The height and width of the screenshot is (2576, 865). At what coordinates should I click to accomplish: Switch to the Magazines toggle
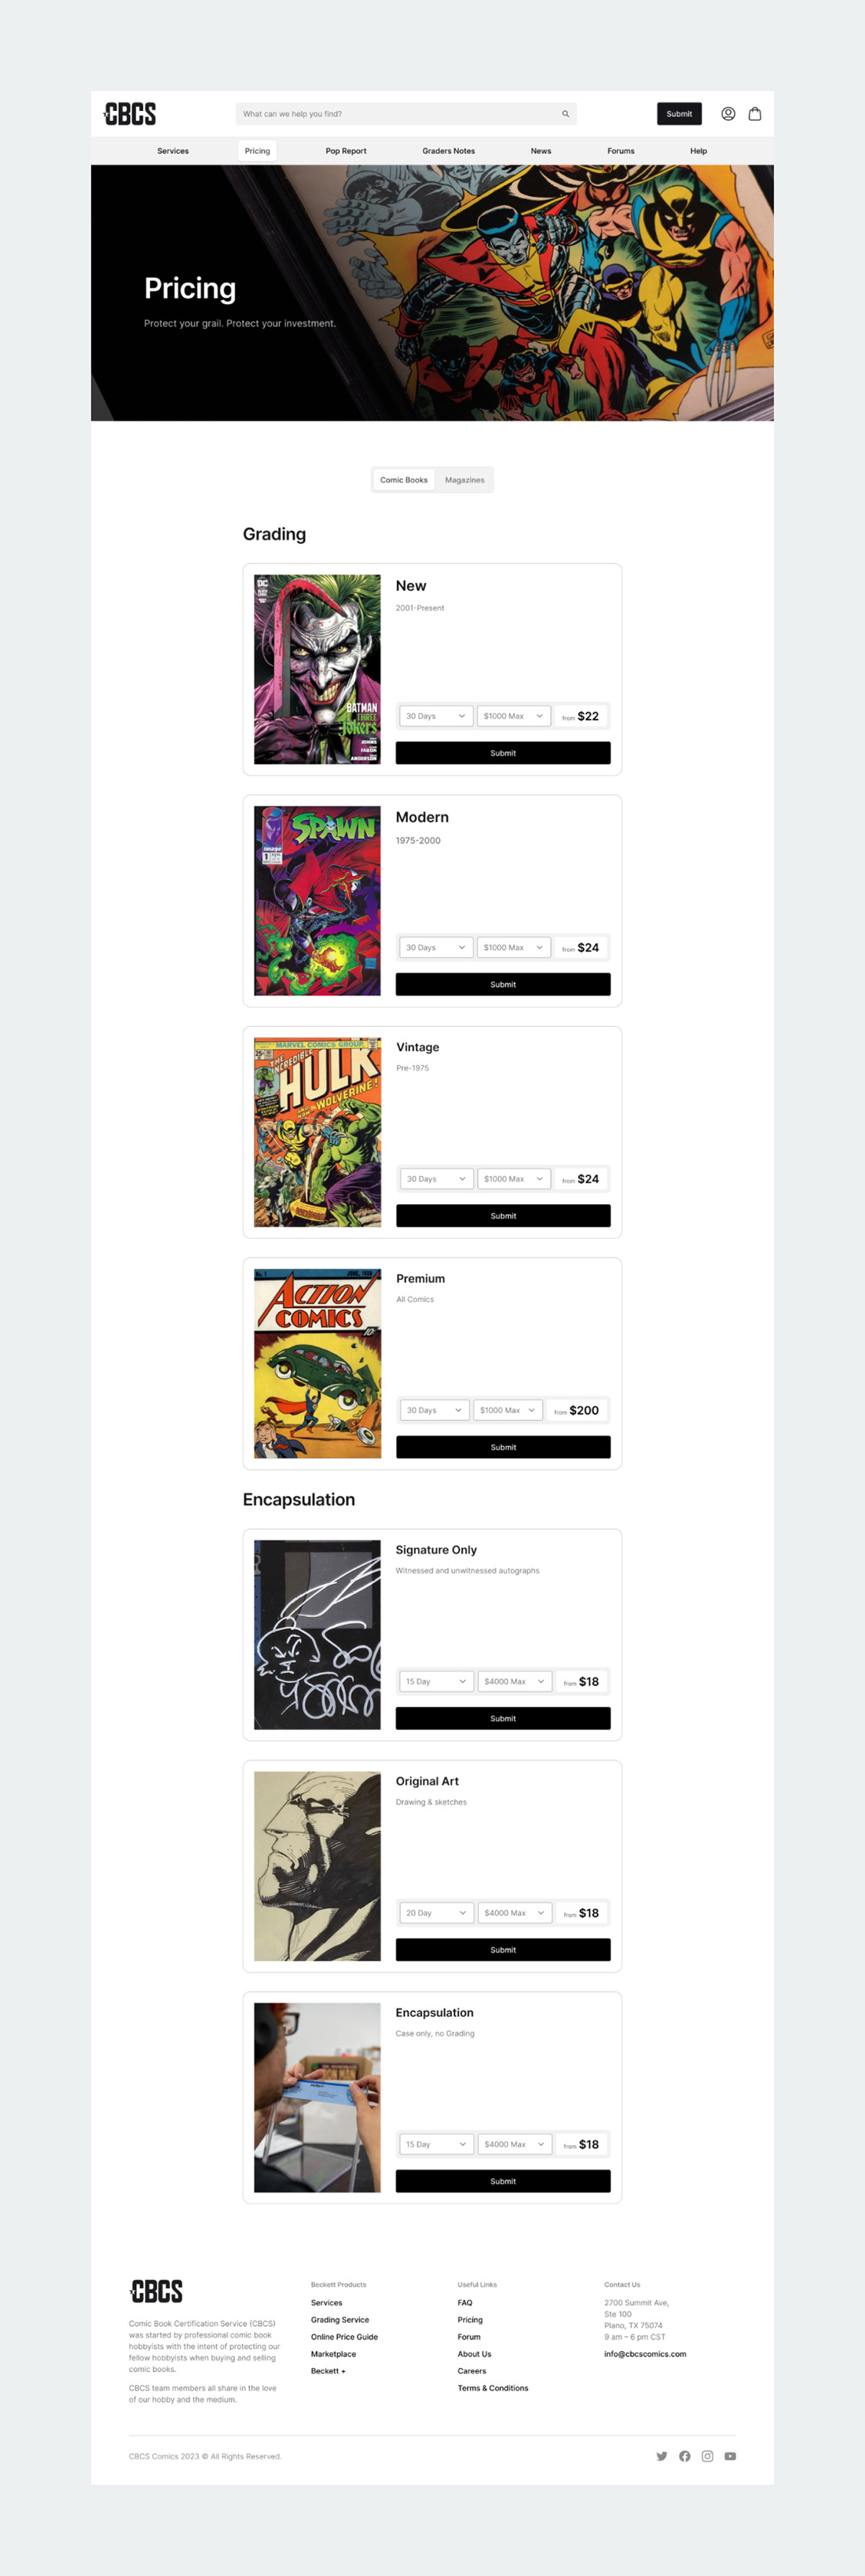[465, 480]
